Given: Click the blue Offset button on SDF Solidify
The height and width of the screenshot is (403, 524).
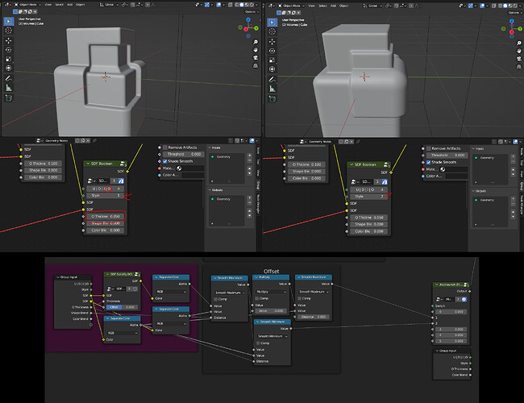Looking at the screenshot, I should [114, 307].
